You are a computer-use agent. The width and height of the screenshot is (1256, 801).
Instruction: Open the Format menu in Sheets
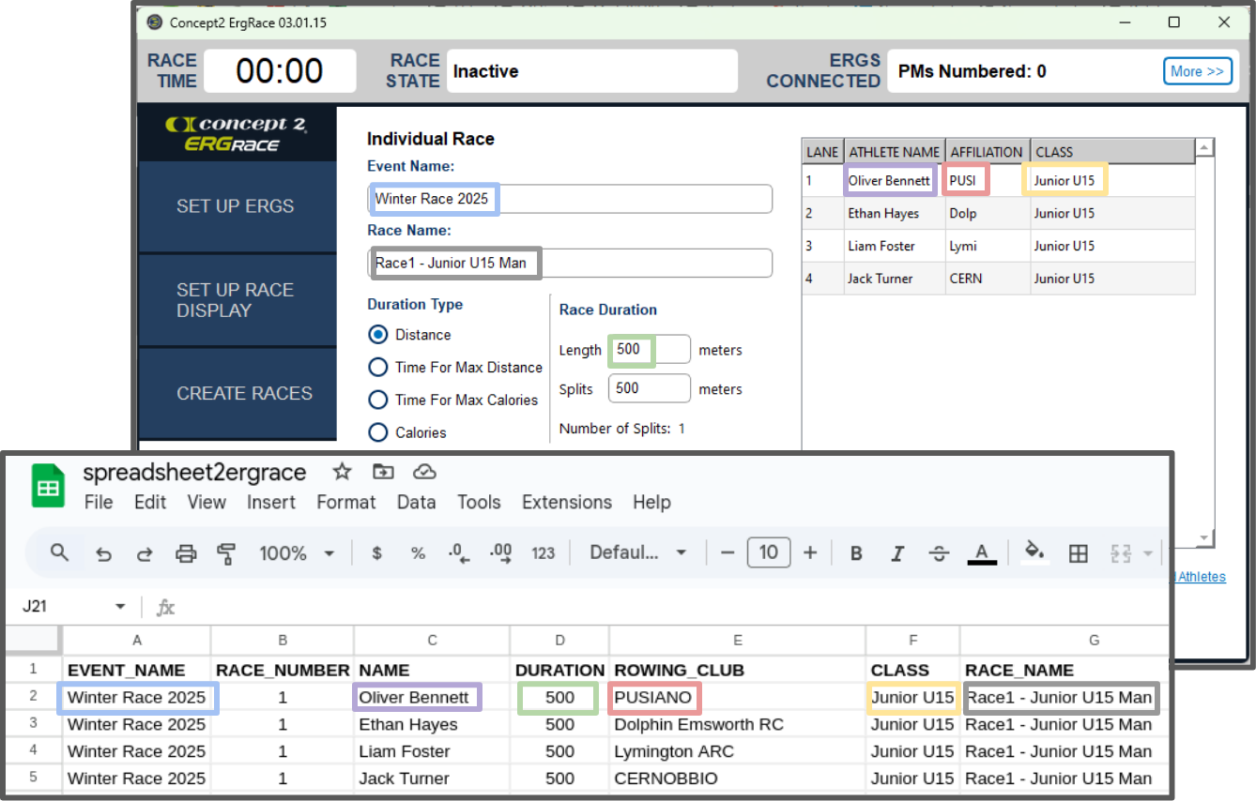[x=346, y=502]
